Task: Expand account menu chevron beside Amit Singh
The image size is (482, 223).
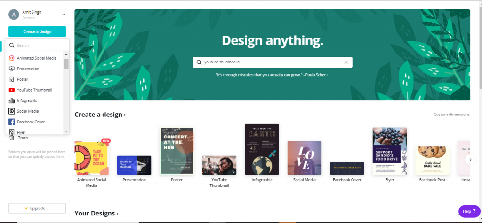Action: [x=64, y=15]
